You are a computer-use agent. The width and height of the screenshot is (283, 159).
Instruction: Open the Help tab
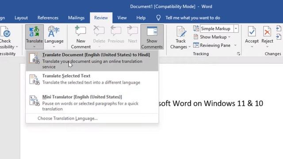click(x=141, y=18)
